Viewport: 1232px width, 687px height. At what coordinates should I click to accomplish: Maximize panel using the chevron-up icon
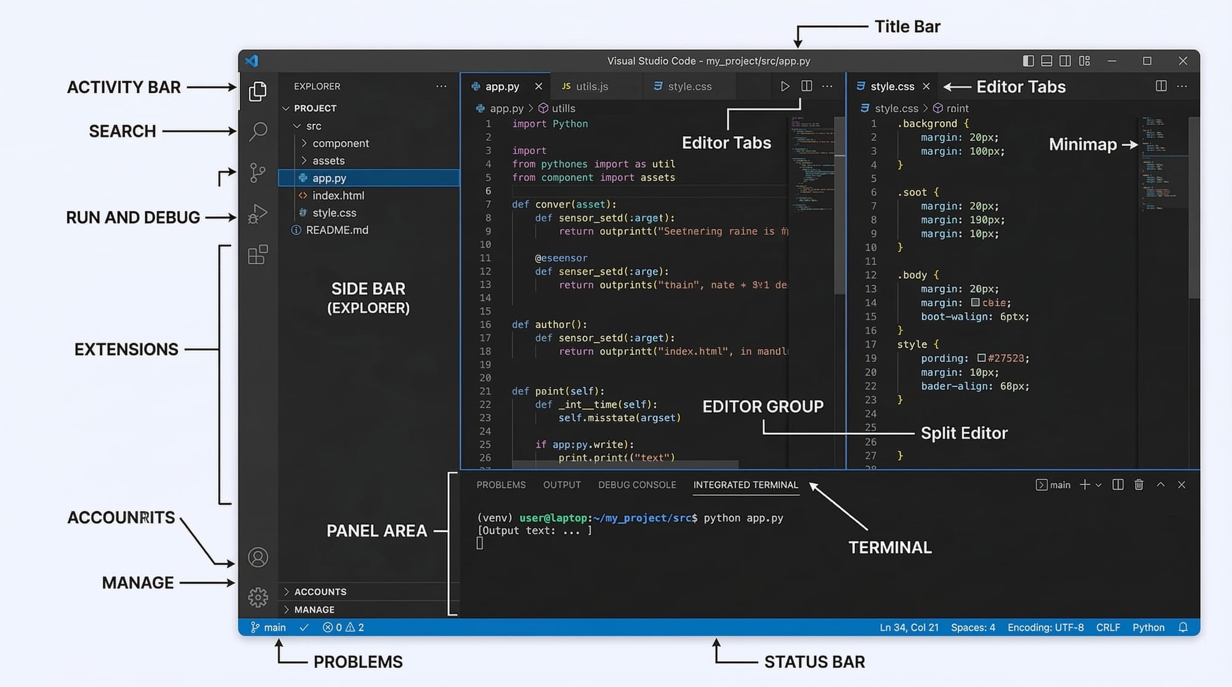click(x=1161, y=485)
